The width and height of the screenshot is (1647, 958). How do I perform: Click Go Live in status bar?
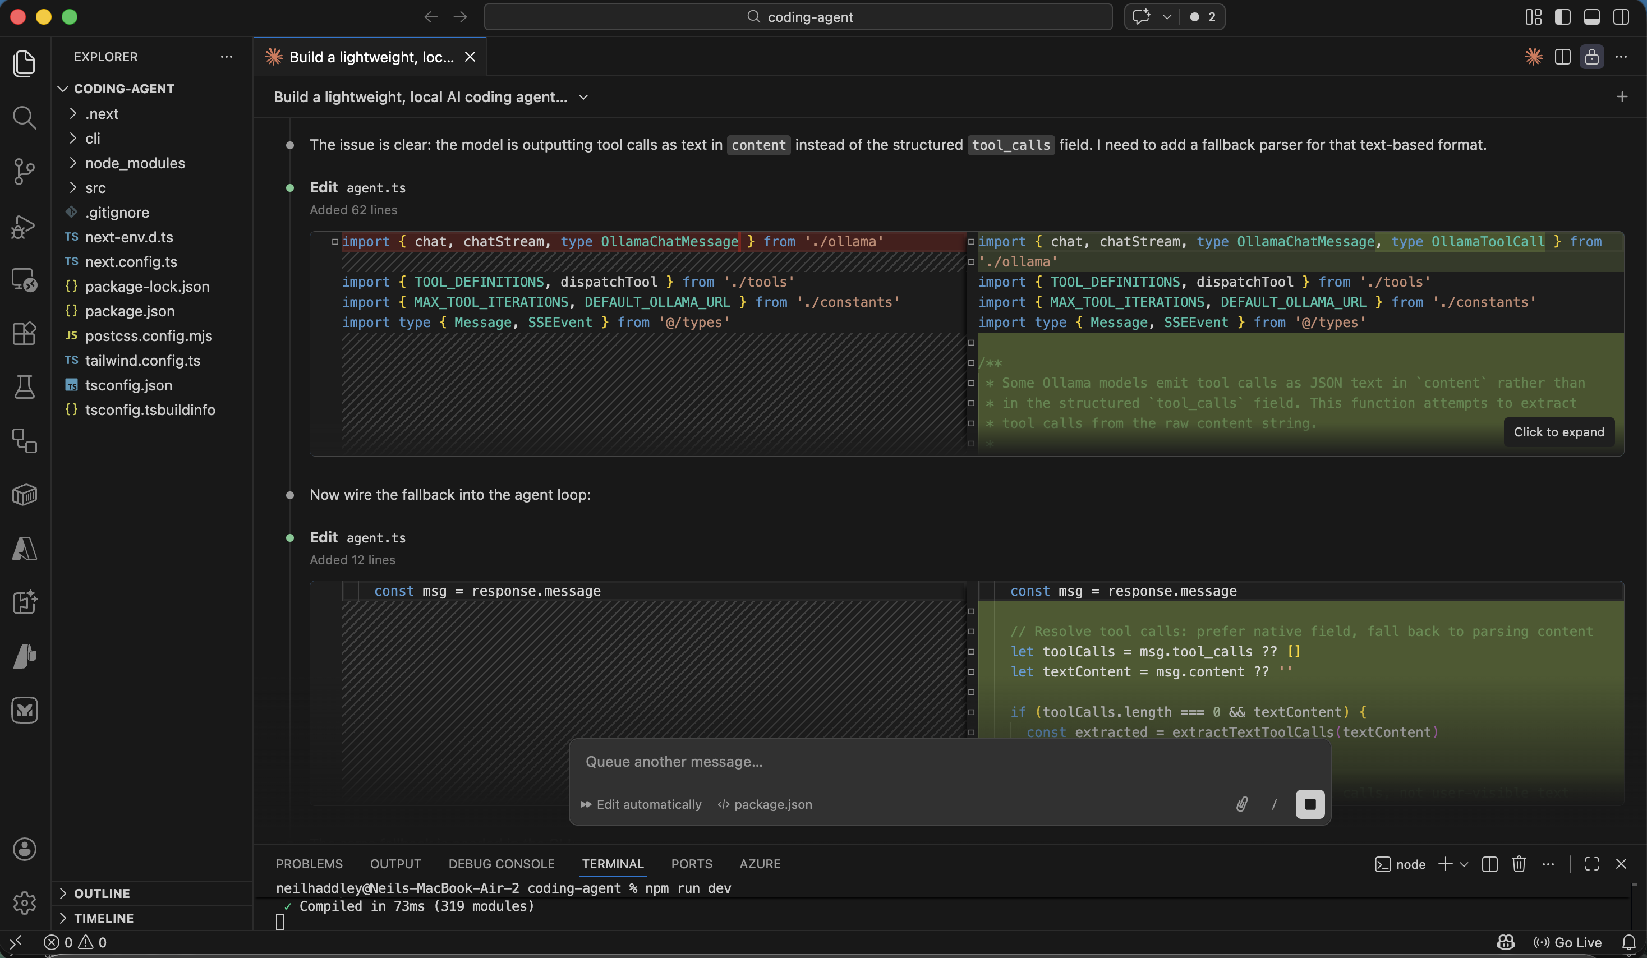click(x=1568, y=942)
